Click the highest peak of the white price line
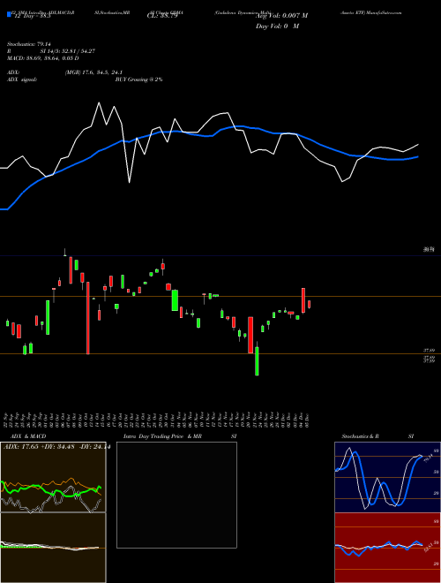 click(x=99, y=102)
